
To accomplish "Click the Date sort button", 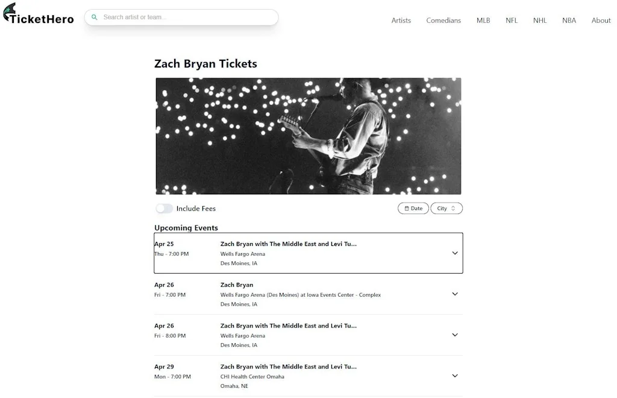I will pos(413,208).
